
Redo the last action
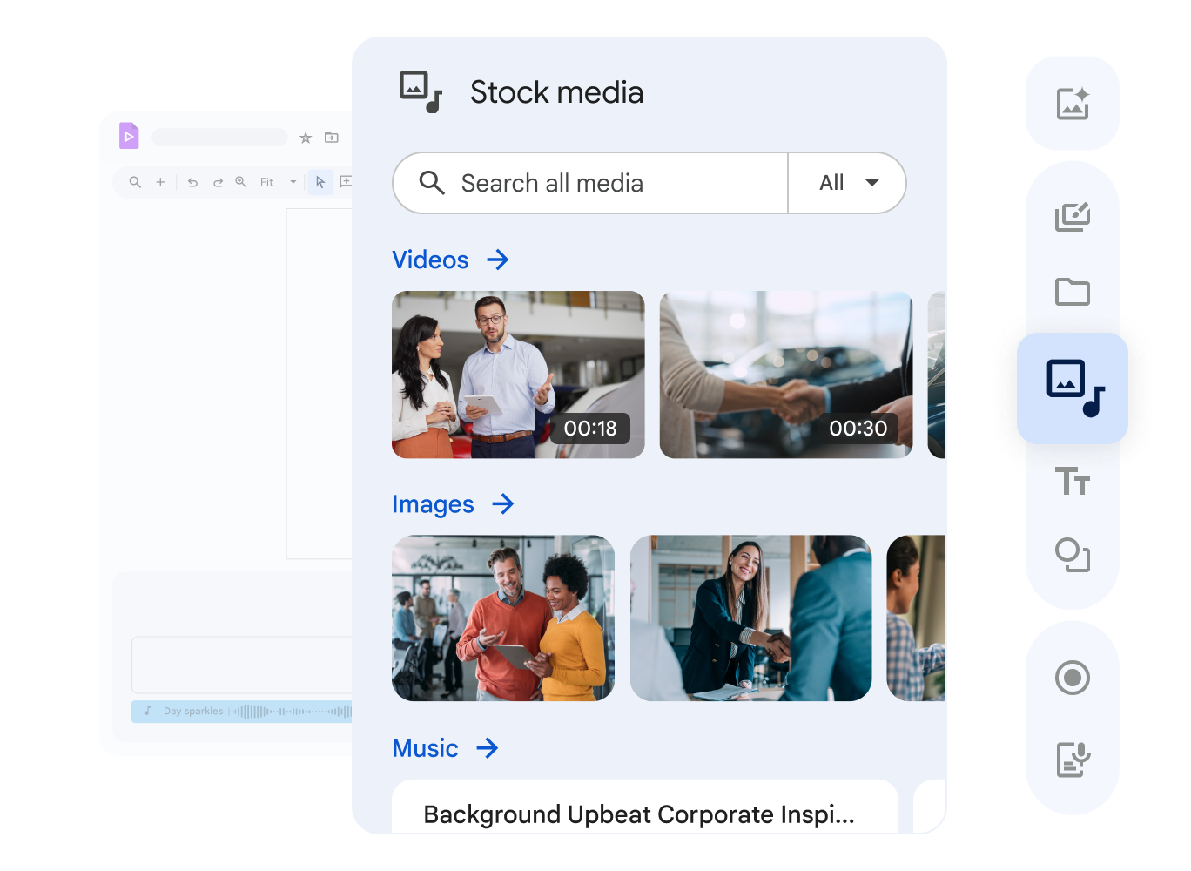[219, 182]
